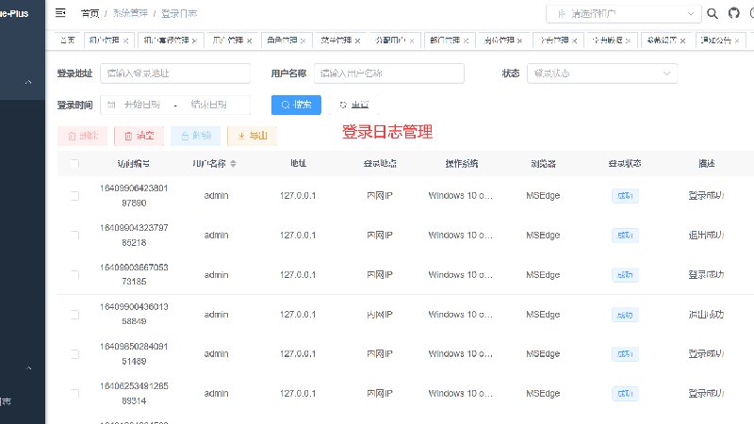Screen dimensions: 754x424
Task: Focus the 用户名称 input field
Action: (389, 73)
